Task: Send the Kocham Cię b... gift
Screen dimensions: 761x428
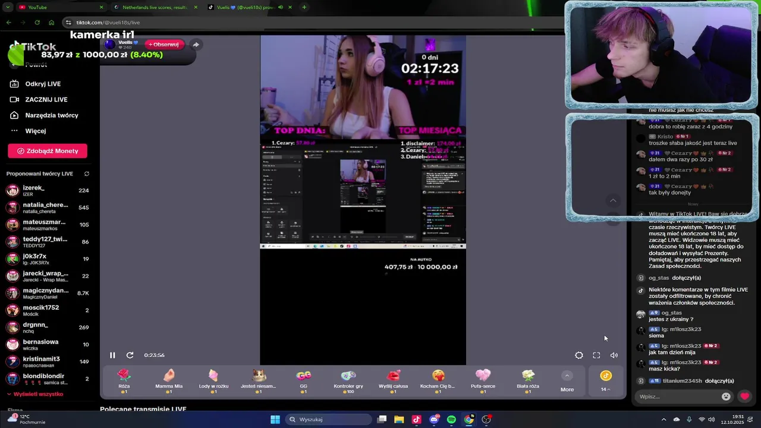Action: click(438, 381)
